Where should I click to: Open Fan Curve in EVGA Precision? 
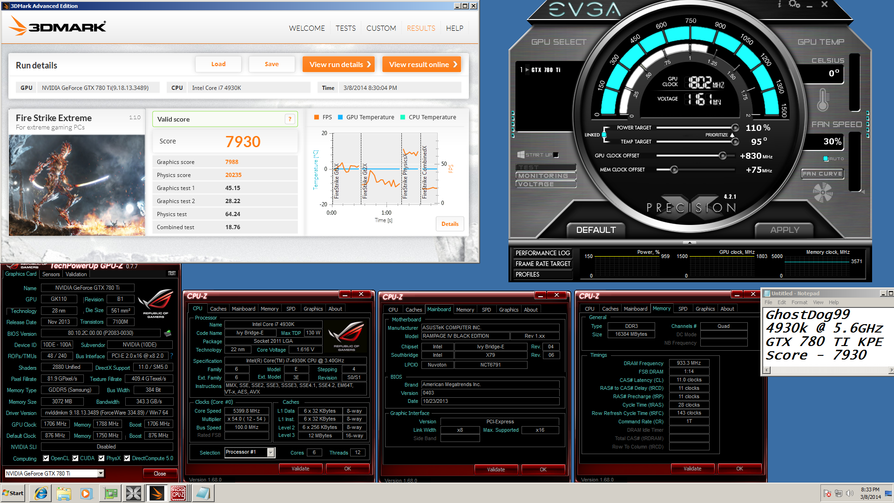[x=822, y=174]
